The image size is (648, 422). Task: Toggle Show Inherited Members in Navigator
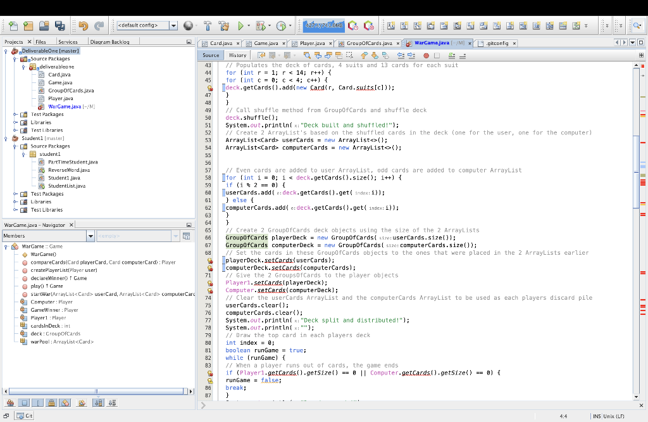click(x=9, y=402)
